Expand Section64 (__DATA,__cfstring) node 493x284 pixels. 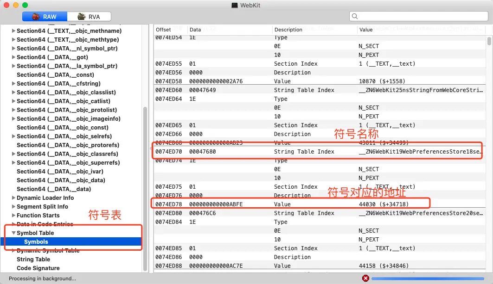tap(13, 83)
